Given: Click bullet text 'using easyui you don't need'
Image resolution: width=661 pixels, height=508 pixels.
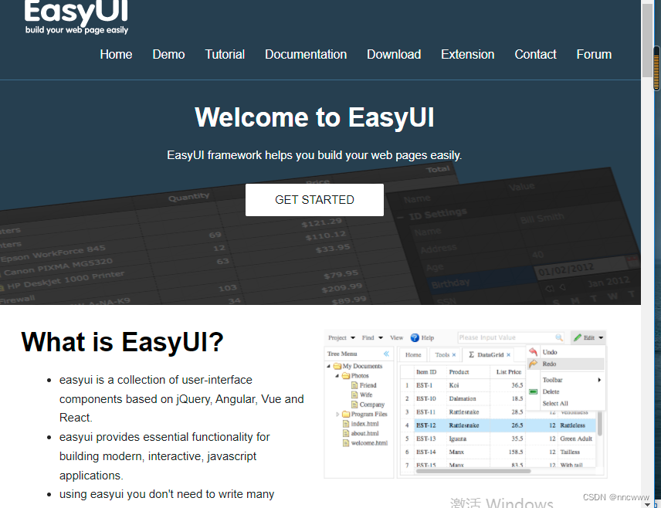Looking at the screenshot, I should coord(167,494).
